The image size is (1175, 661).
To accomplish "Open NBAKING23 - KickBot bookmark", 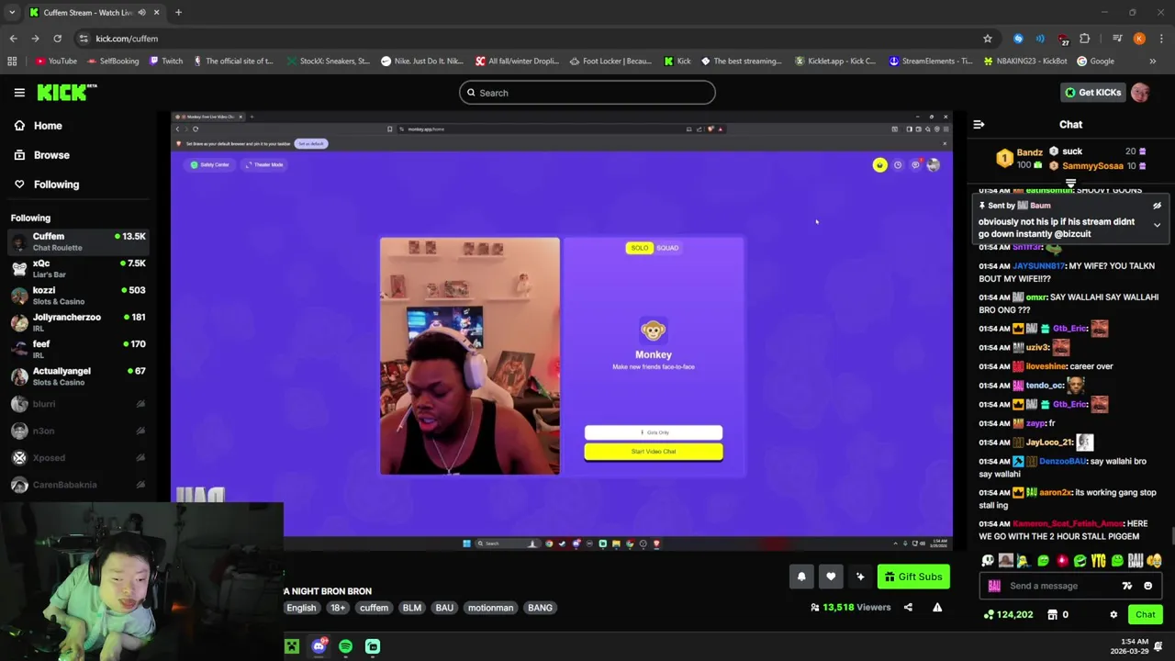I will (x=1024, y=62).
